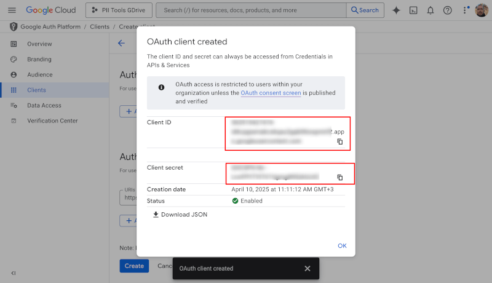Screen dimensions: 492x283
Task: Open the user account avatar
Action: [x=482, y=10]
